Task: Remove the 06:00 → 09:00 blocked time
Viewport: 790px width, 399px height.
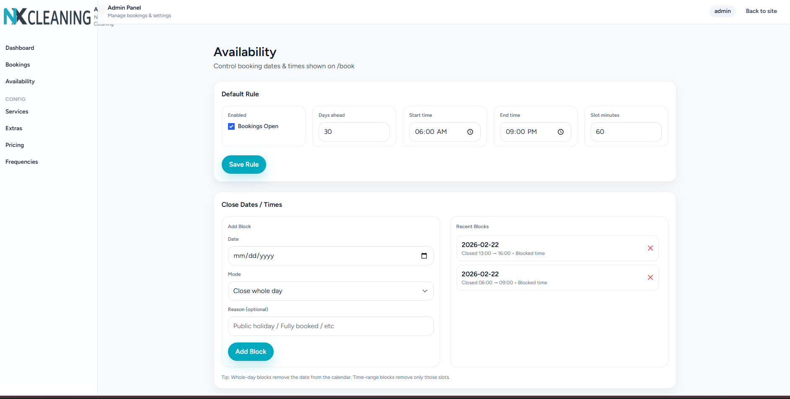Action: coord(650,278)
